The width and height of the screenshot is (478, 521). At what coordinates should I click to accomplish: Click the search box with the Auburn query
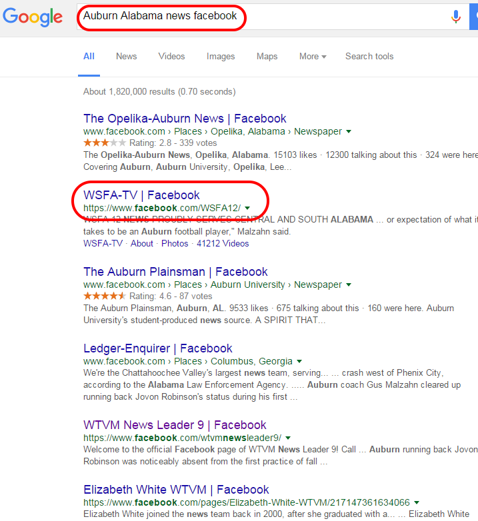[273, 17]
